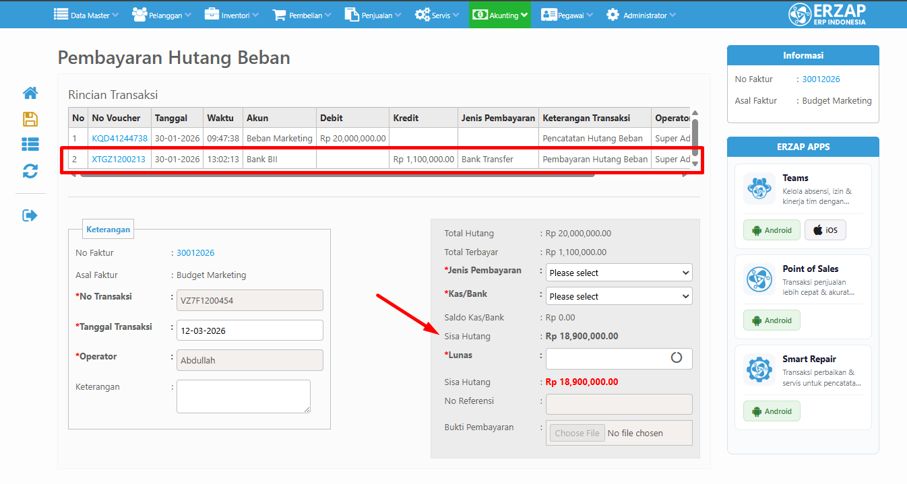Click voucher link KQD41244738
Image resolution: width=907 pixels, height=484 pixels.
pyautogui.click(x=119, y=139)
